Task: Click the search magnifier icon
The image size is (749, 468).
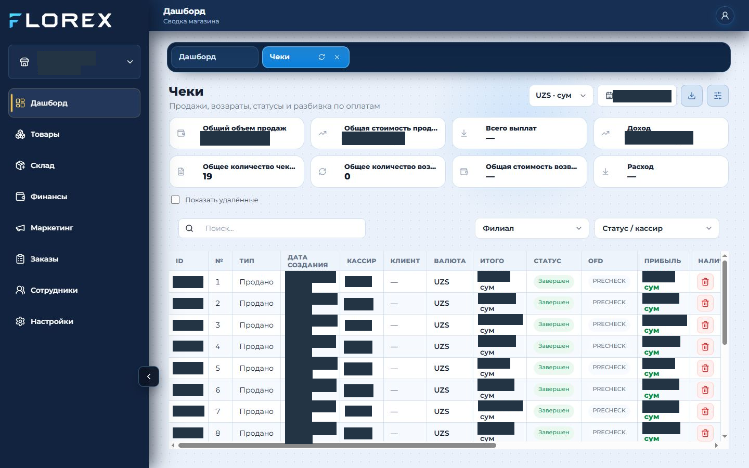Action: [x=189, y=228]
